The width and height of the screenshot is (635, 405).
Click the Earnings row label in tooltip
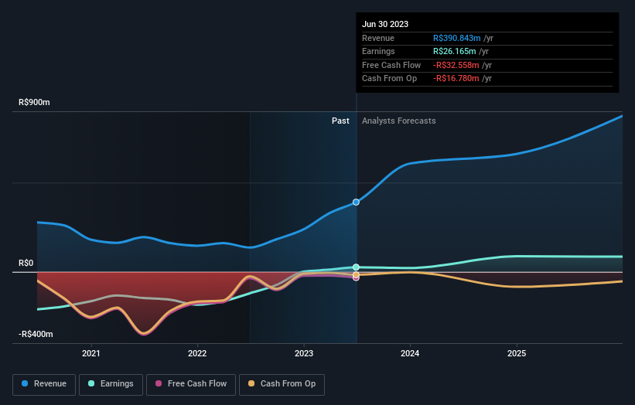point(378,51)
